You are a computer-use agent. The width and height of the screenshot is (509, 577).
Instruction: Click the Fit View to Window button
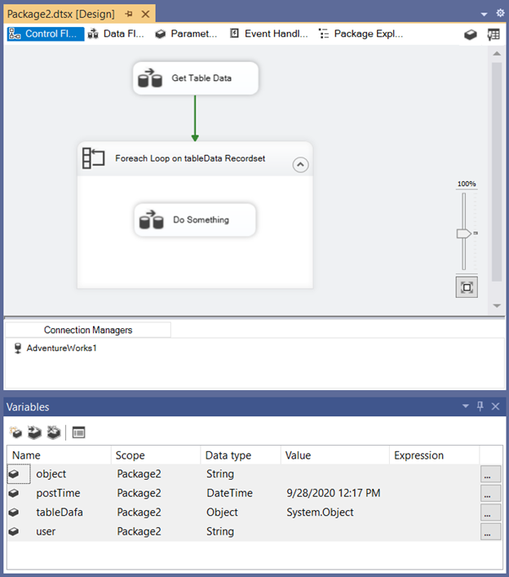[x=467, y=287]
